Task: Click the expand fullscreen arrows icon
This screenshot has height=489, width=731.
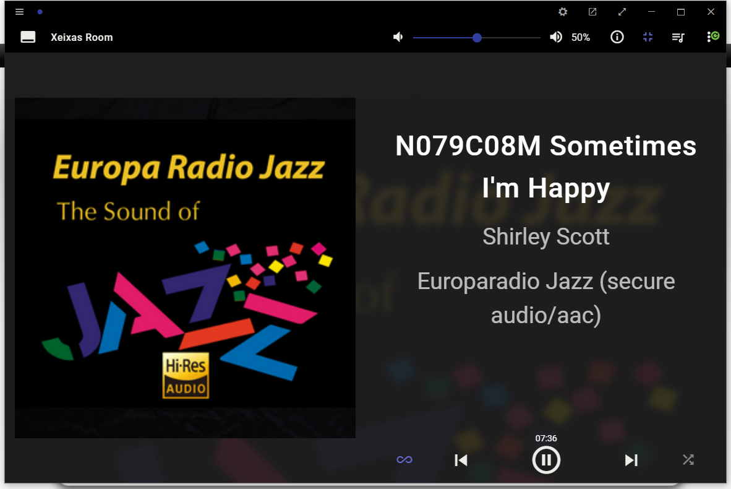Action: click(x=622, y=12)
